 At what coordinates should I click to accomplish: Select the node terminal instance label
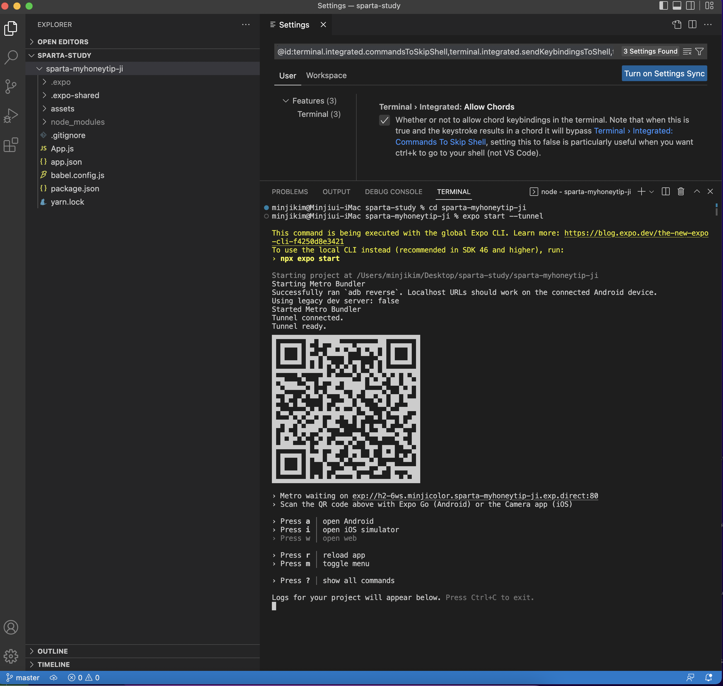(580, 192)
